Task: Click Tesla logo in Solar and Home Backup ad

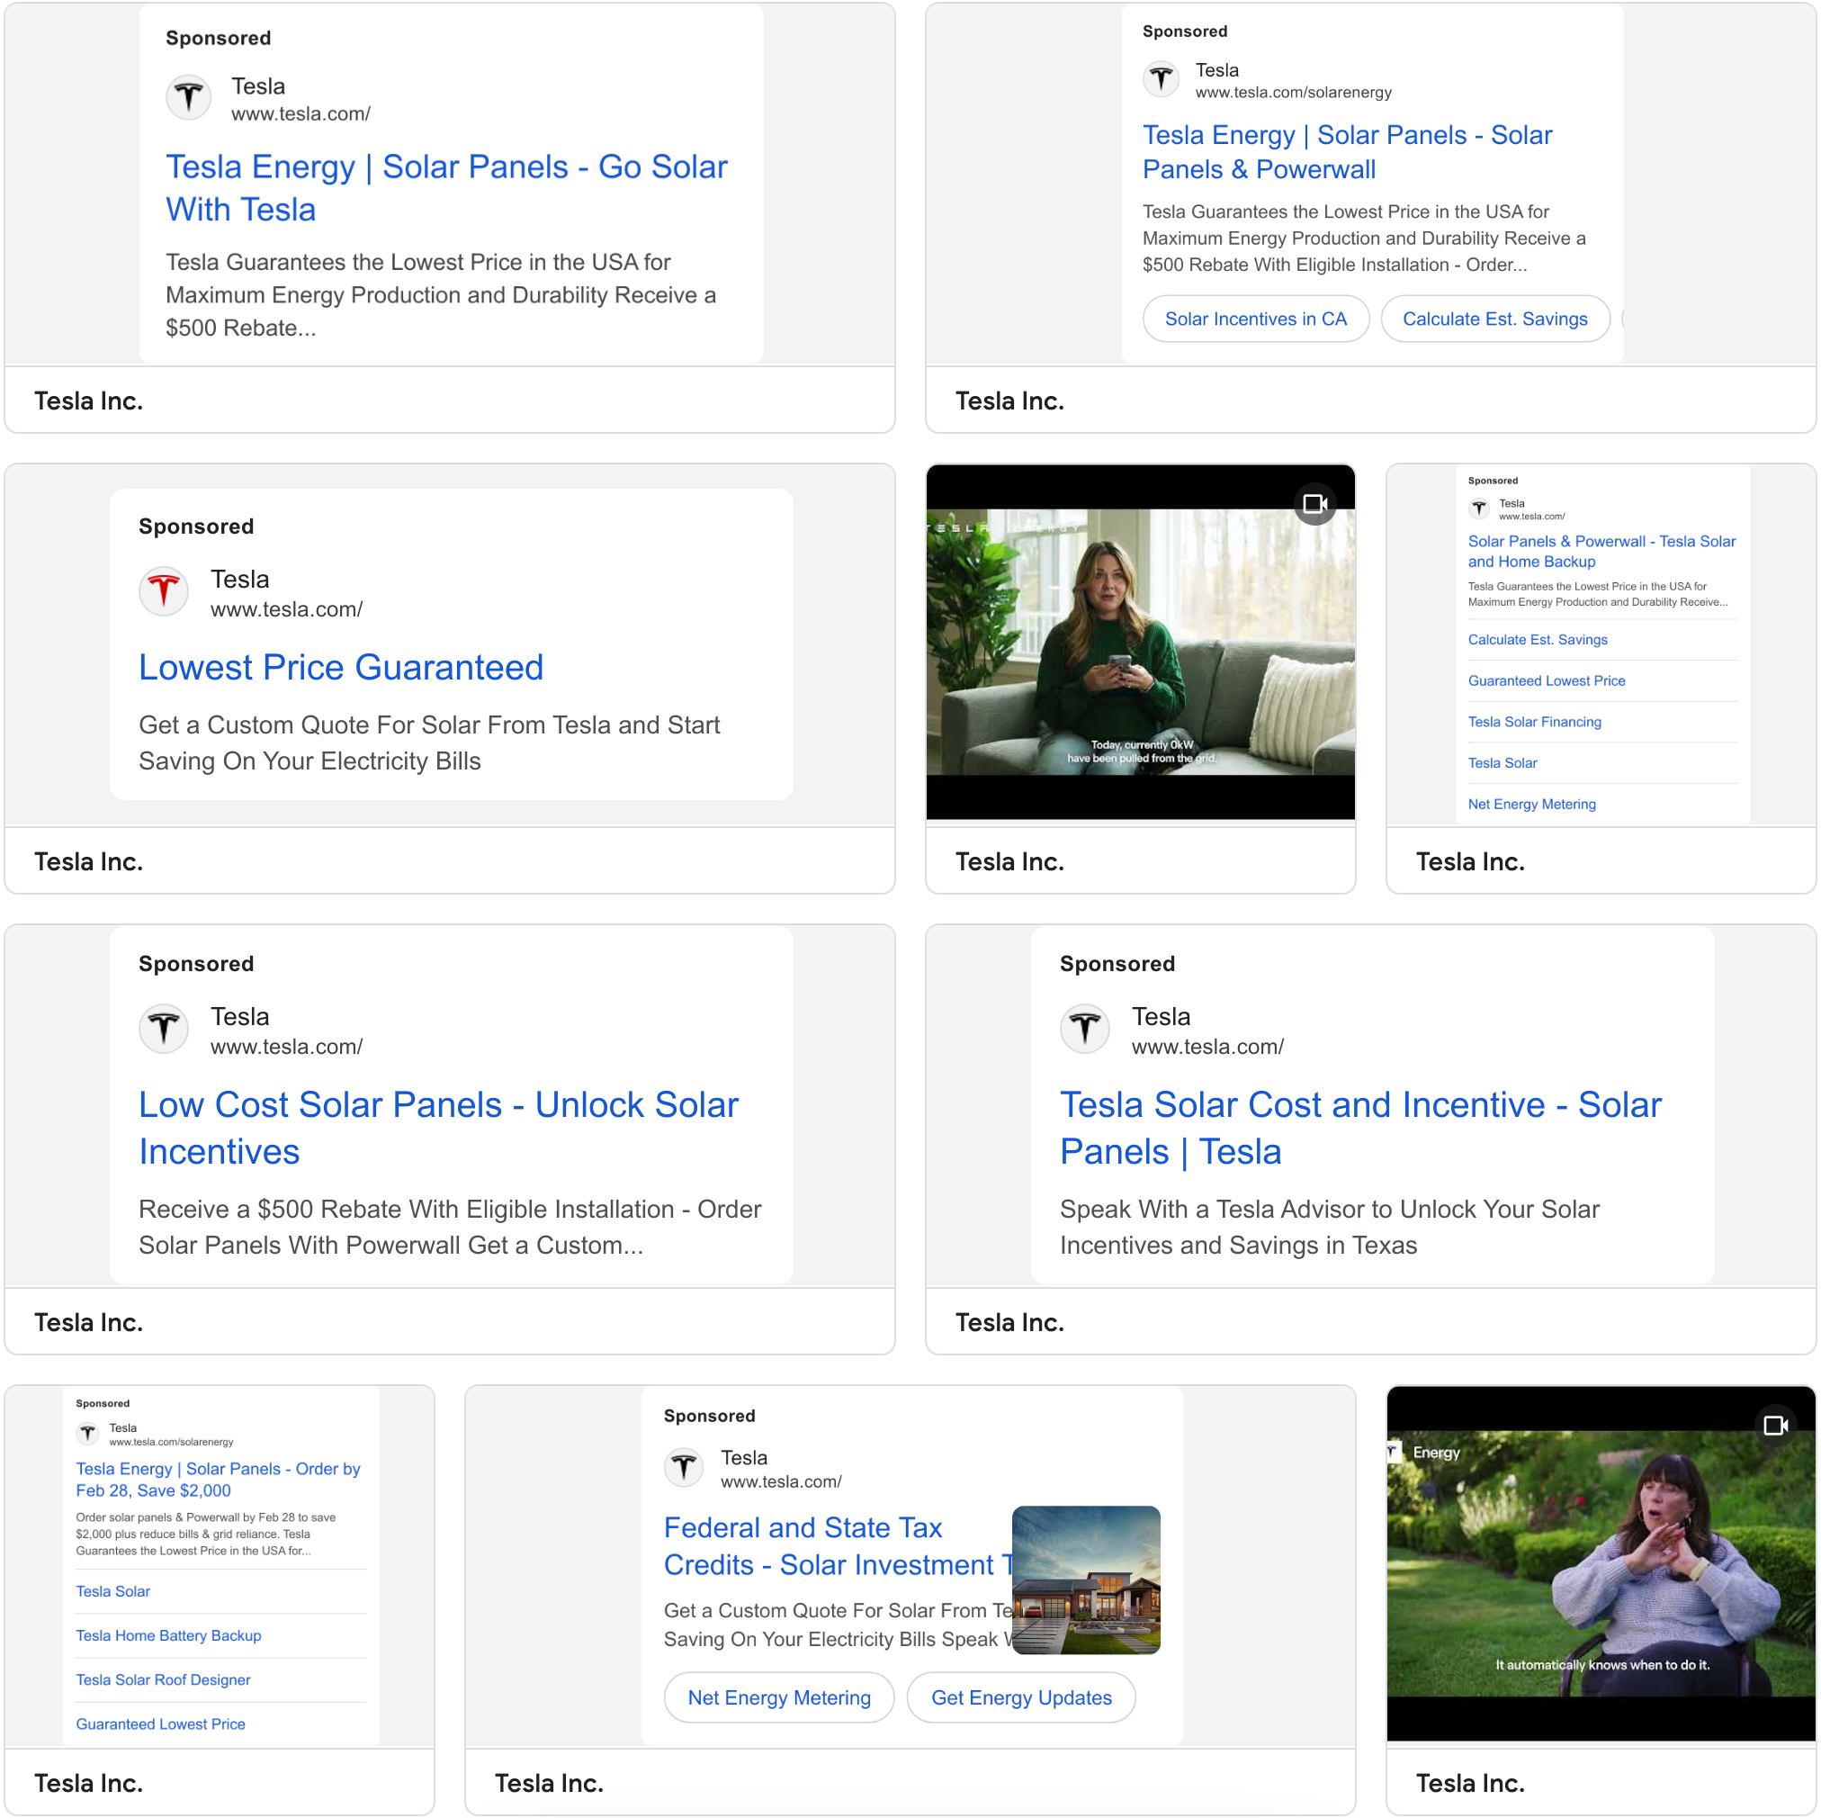Action: [1480, 509]
